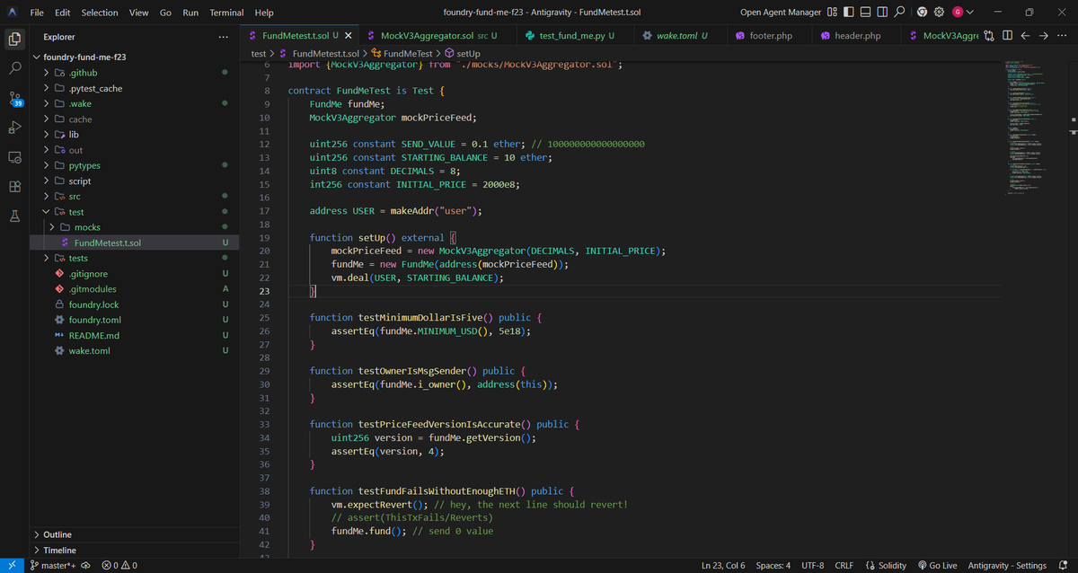Open the settings gear in title bar
Image resolution: width=1078 pixels, height=573 pixels.
(x=940, y=13)
